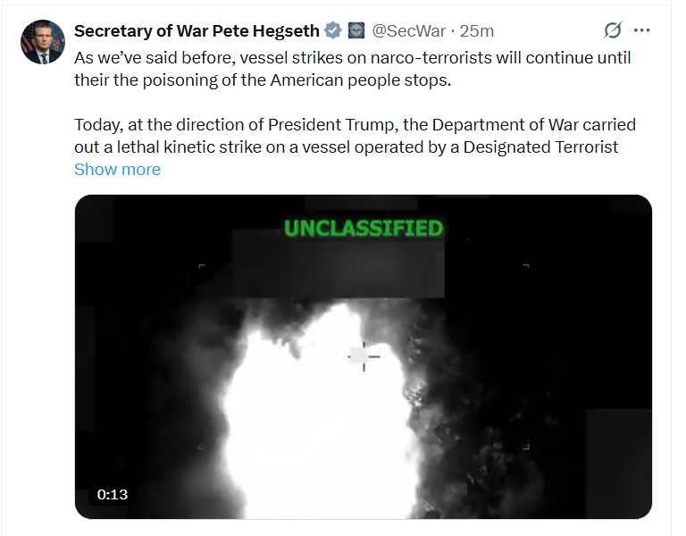Click the gray verified checkmark badge
686x536 pixels.
click(x=333, y=31)
